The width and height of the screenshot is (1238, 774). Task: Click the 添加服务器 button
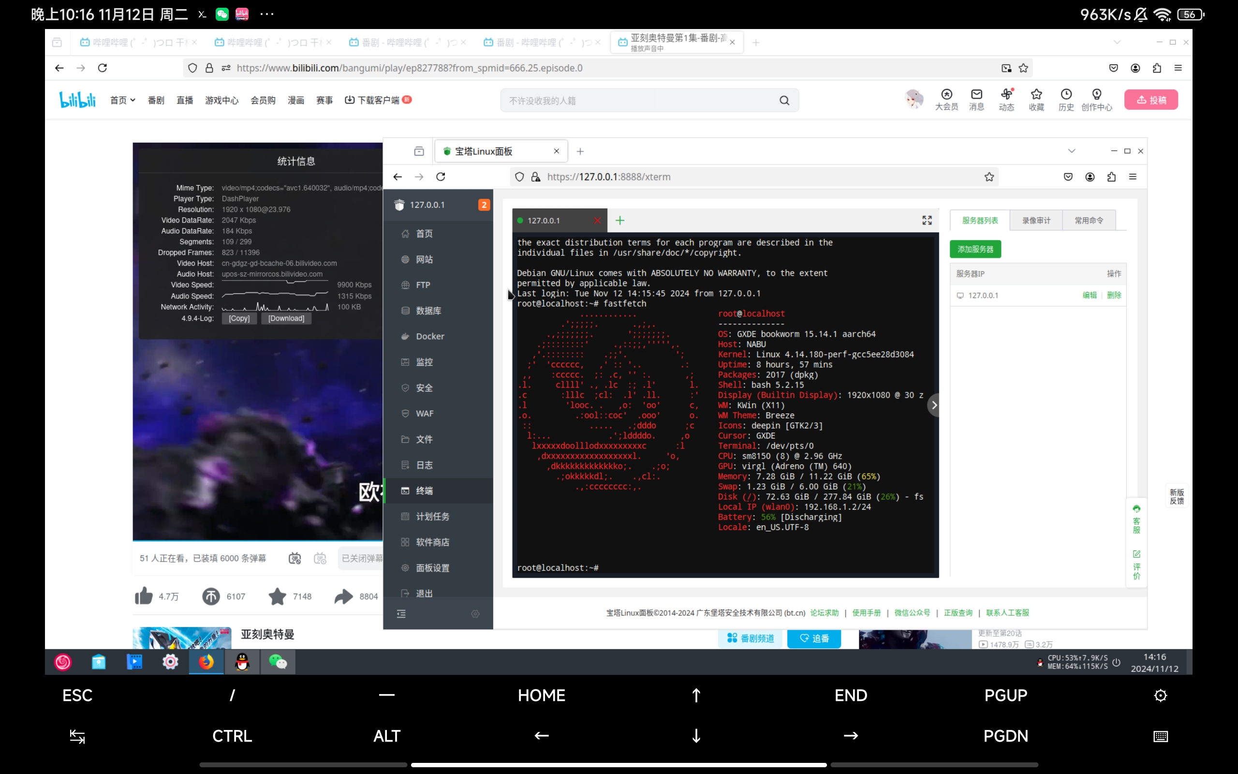coord(975,249)
